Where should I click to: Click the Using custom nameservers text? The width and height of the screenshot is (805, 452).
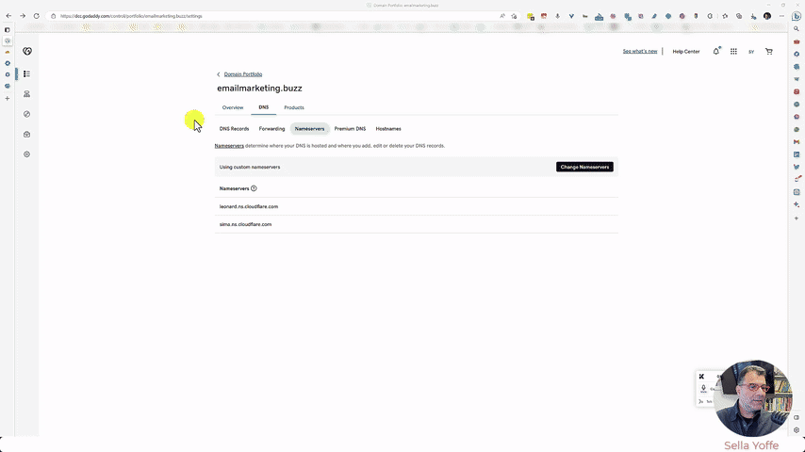(x=250, y=167)
